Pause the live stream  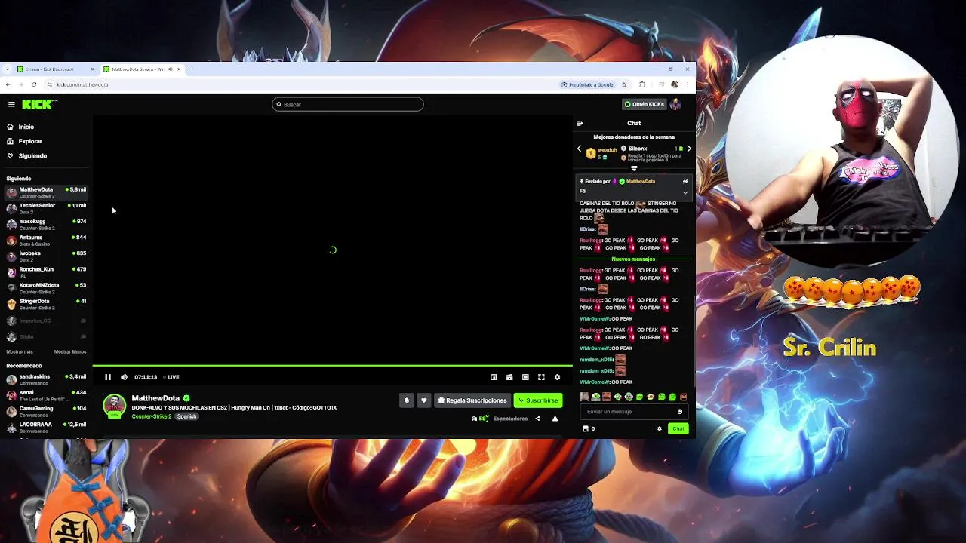108,377
